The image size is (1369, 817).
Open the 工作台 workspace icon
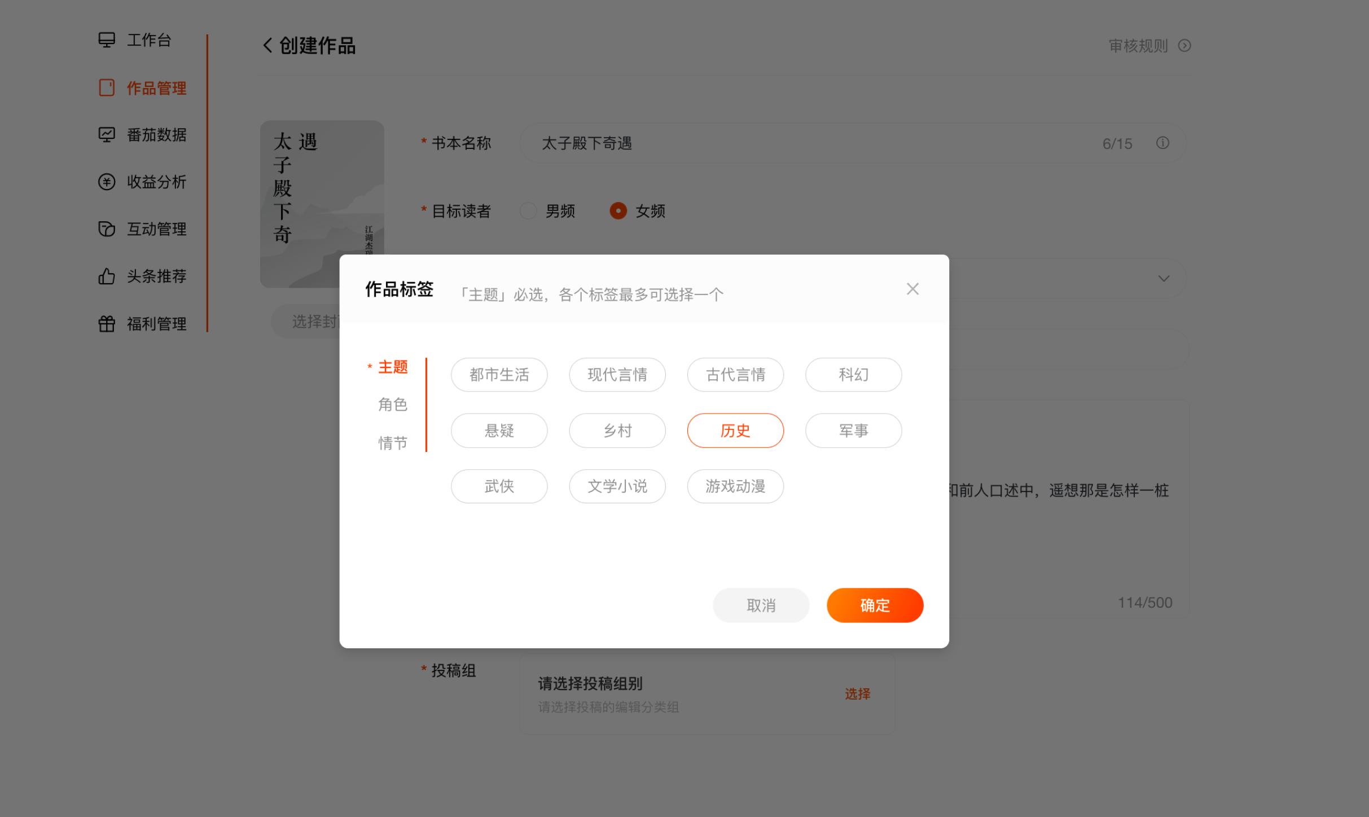click(x=107, y=40)
